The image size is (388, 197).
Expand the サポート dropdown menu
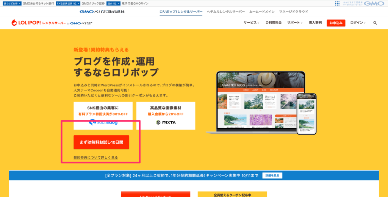294,23
